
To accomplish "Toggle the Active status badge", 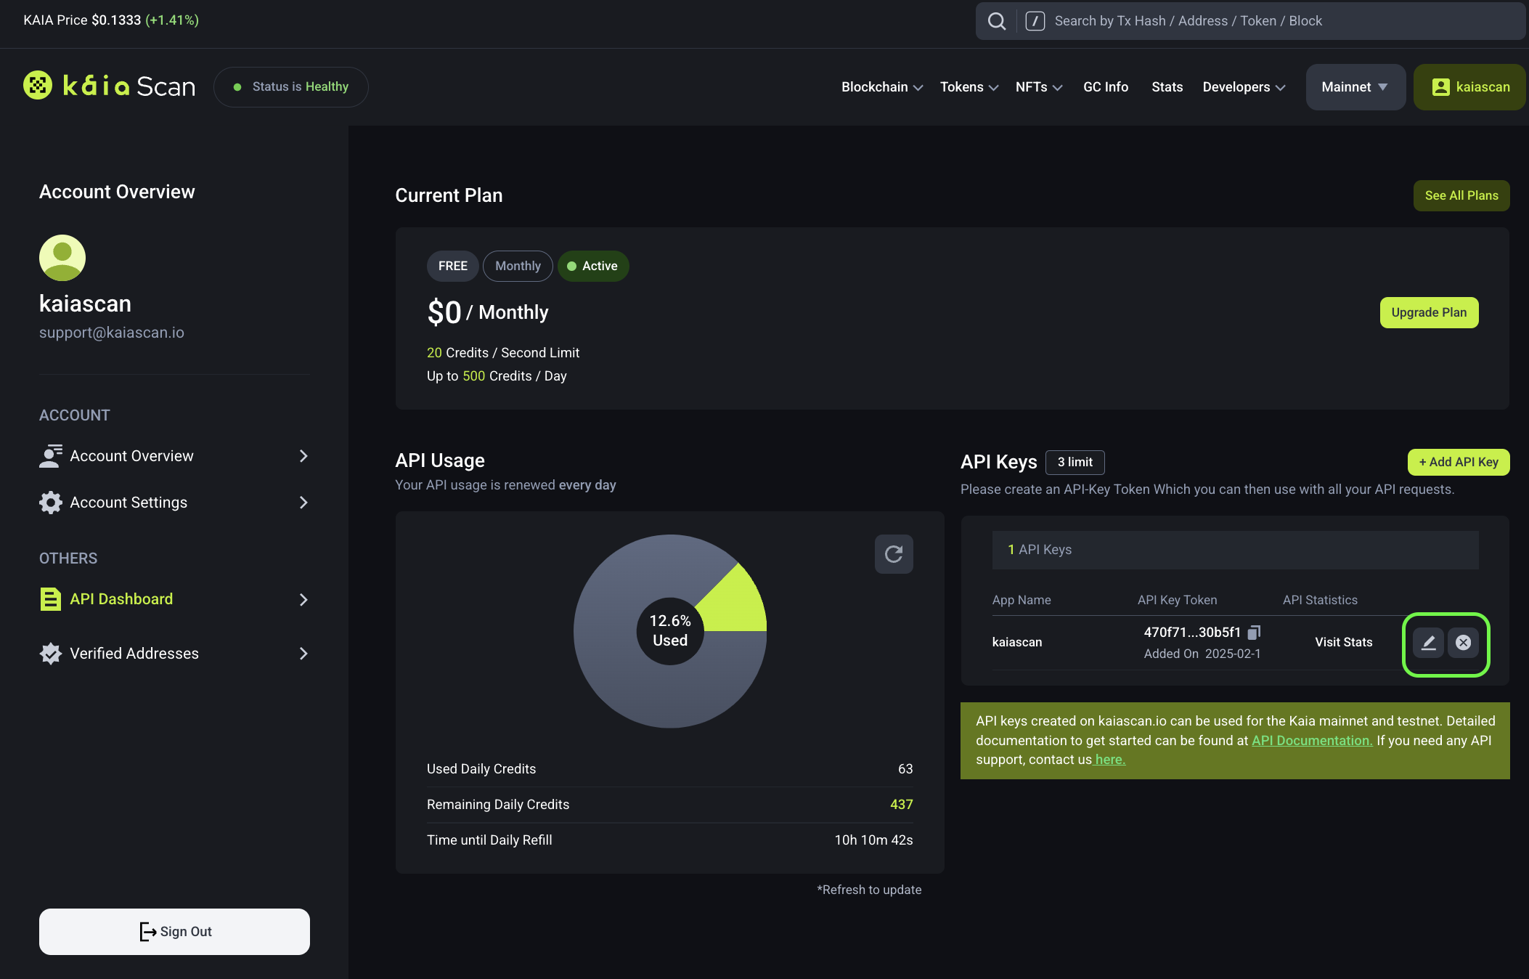I will pos(594,265).
